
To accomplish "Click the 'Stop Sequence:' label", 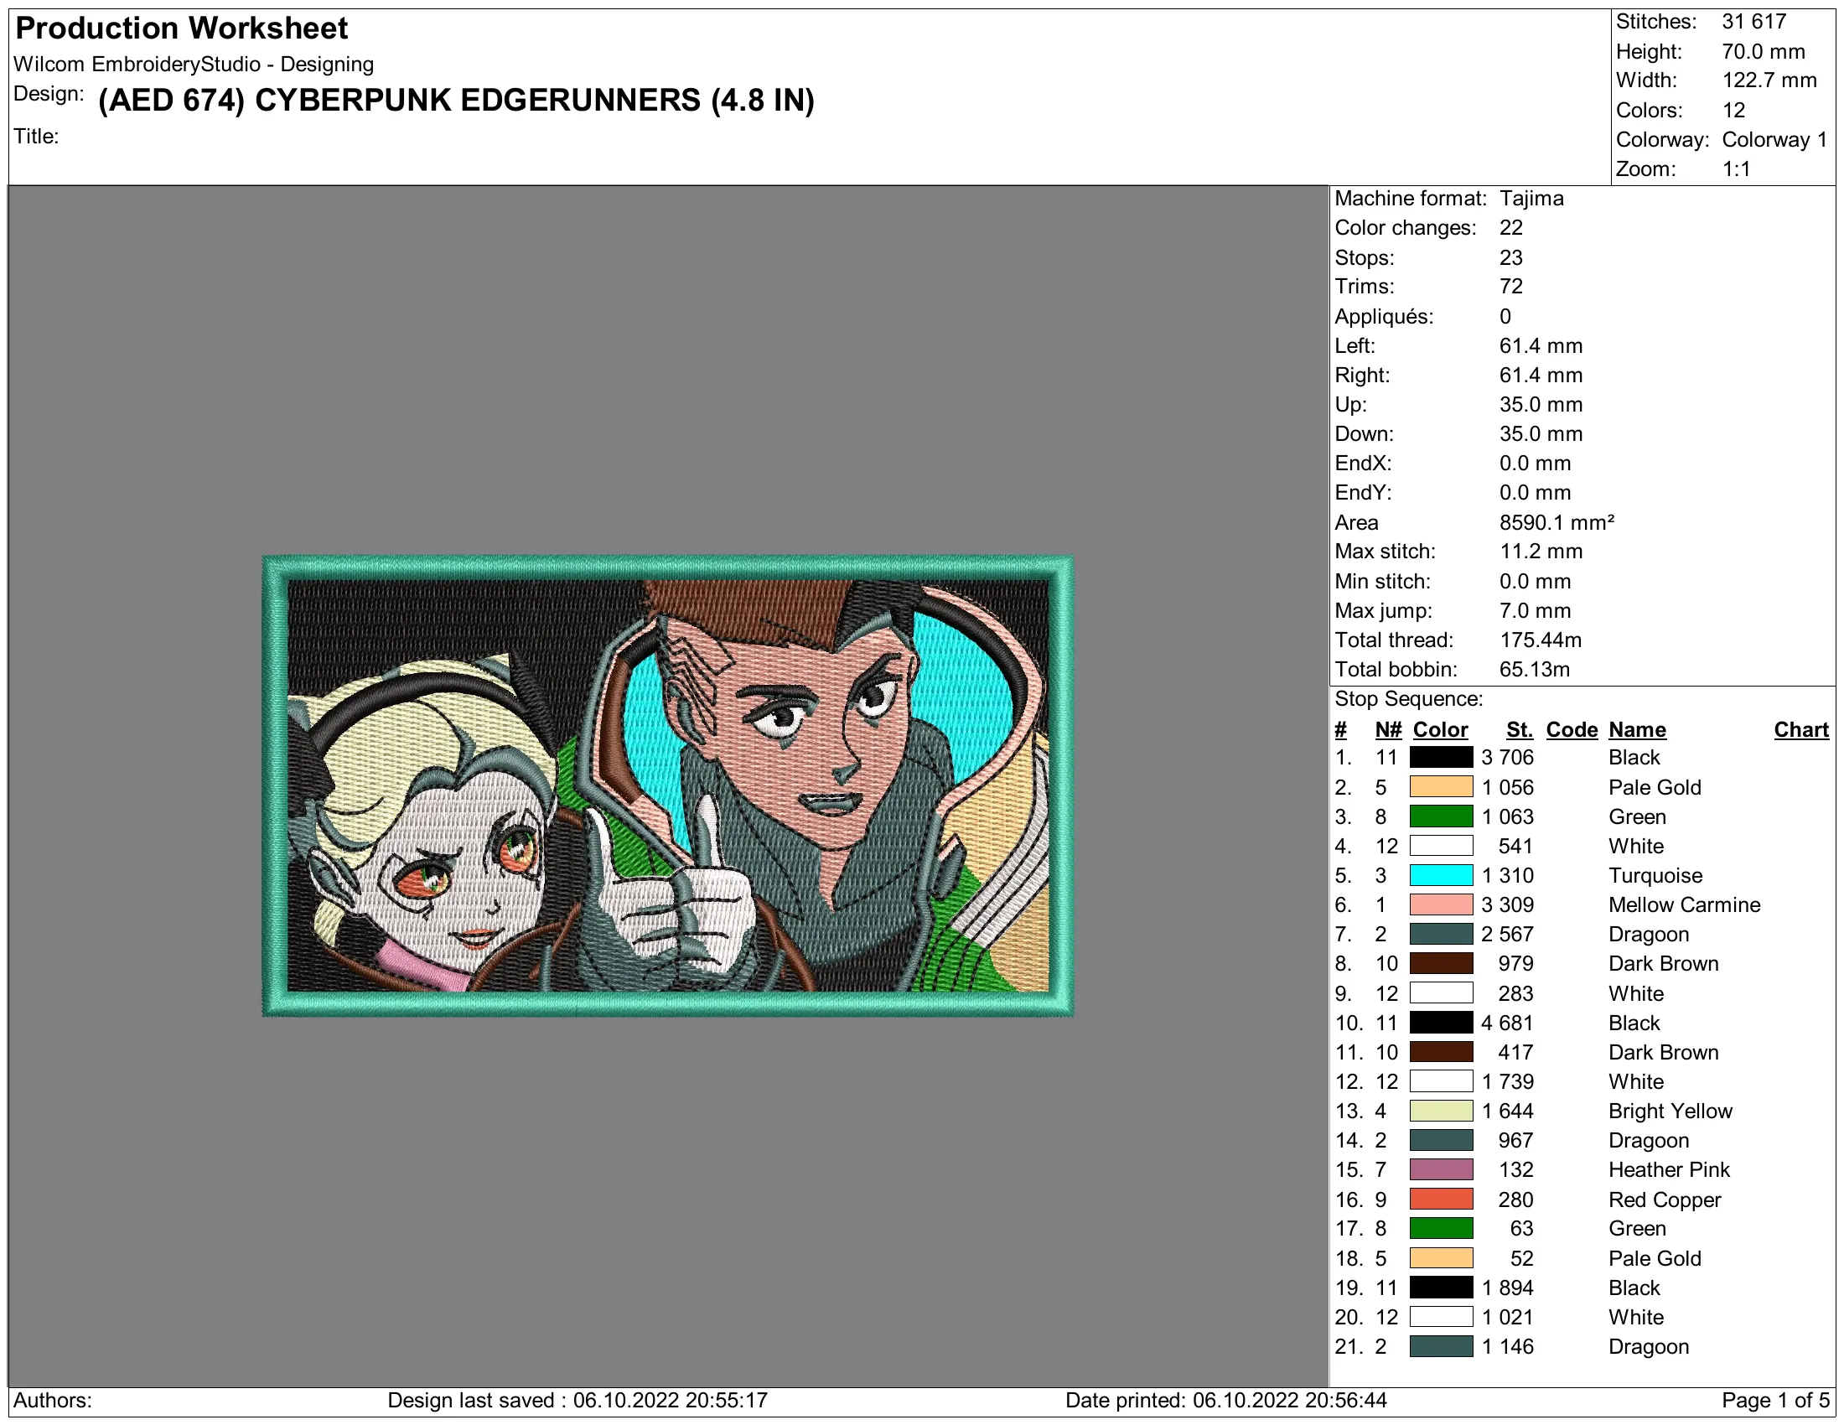I will pyautogui.click(x=1408, y=699).
